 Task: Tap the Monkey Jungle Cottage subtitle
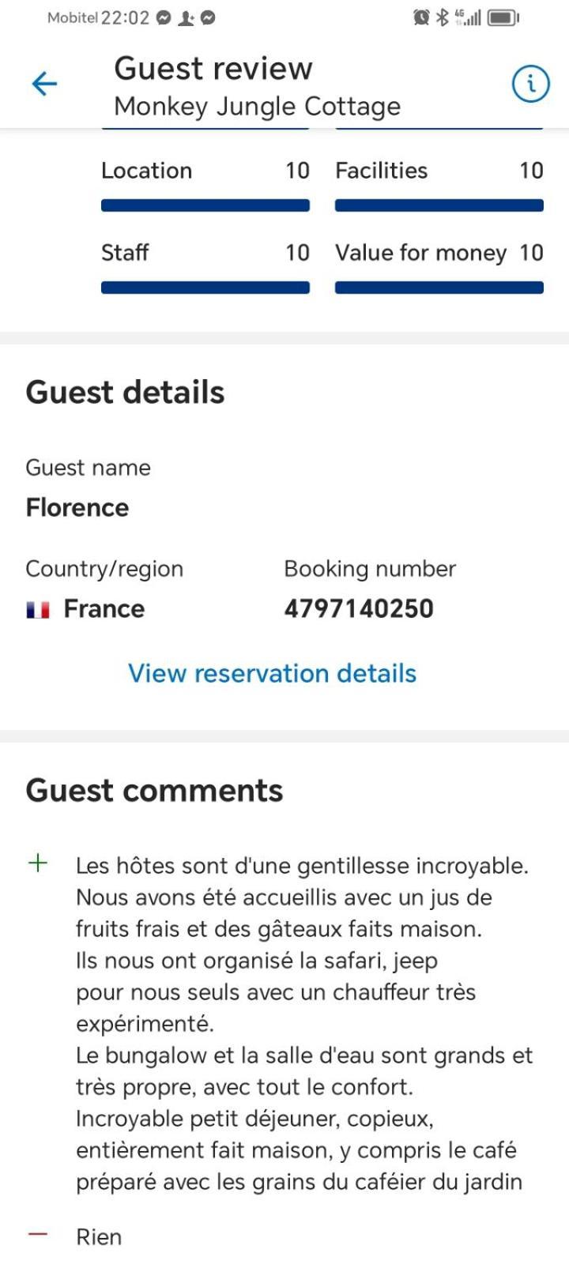[258, 106]
